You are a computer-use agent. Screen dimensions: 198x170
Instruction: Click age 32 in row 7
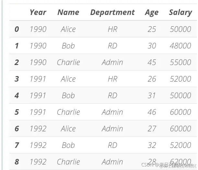(x=152, y=145)
